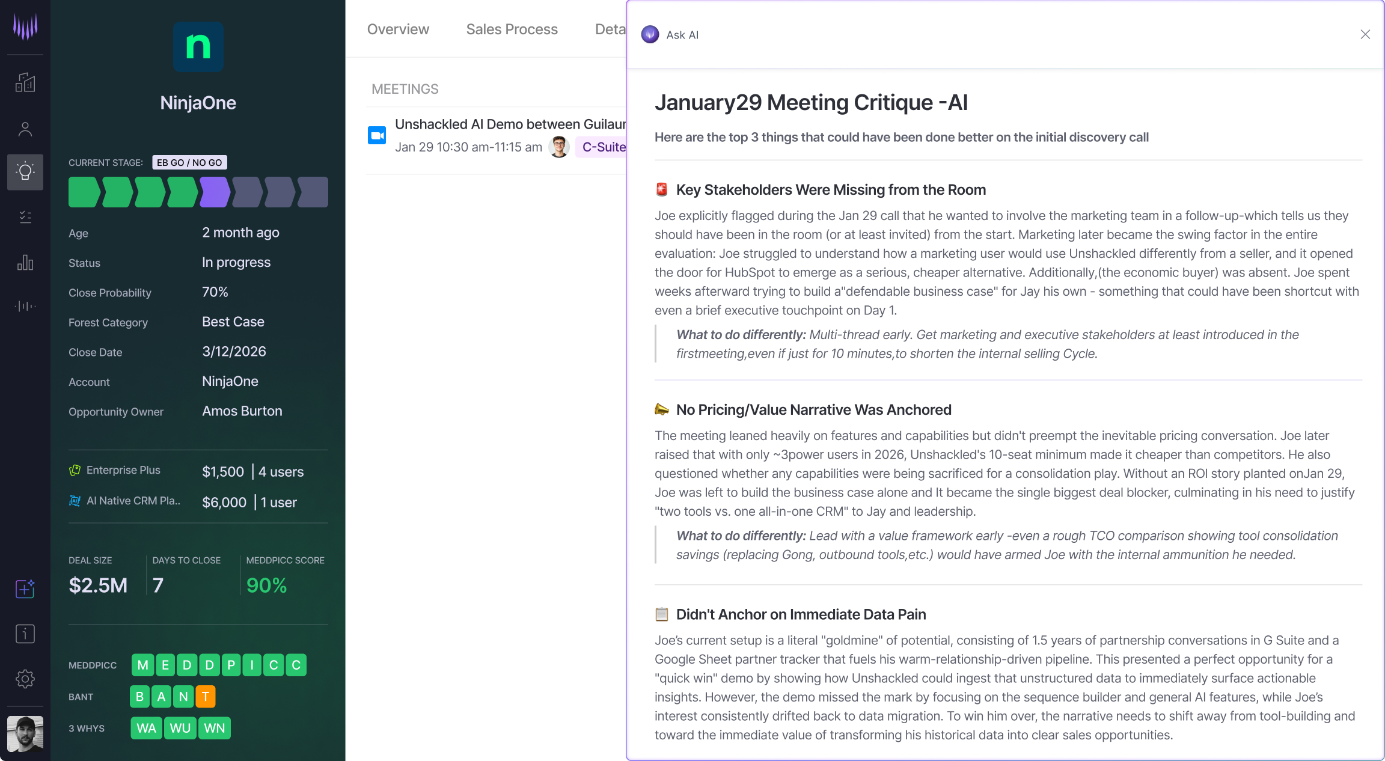This screenshot has width=1385, height=761.
Task: Open the checklist tasks sidebar icon
Action: click(25, 216)
